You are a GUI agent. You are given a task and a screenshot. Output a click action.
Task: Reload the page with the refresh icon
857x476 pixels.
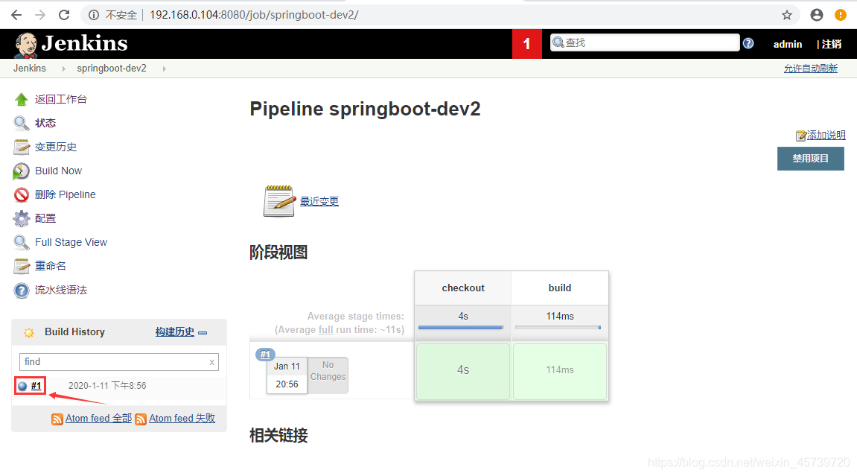point(64,15)
